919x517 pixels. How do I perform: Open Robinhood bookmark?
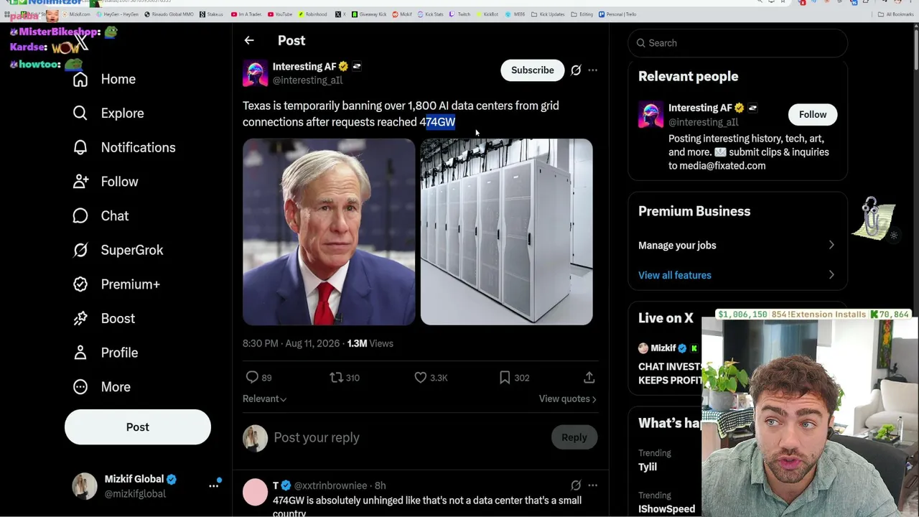tap(313, 14)
